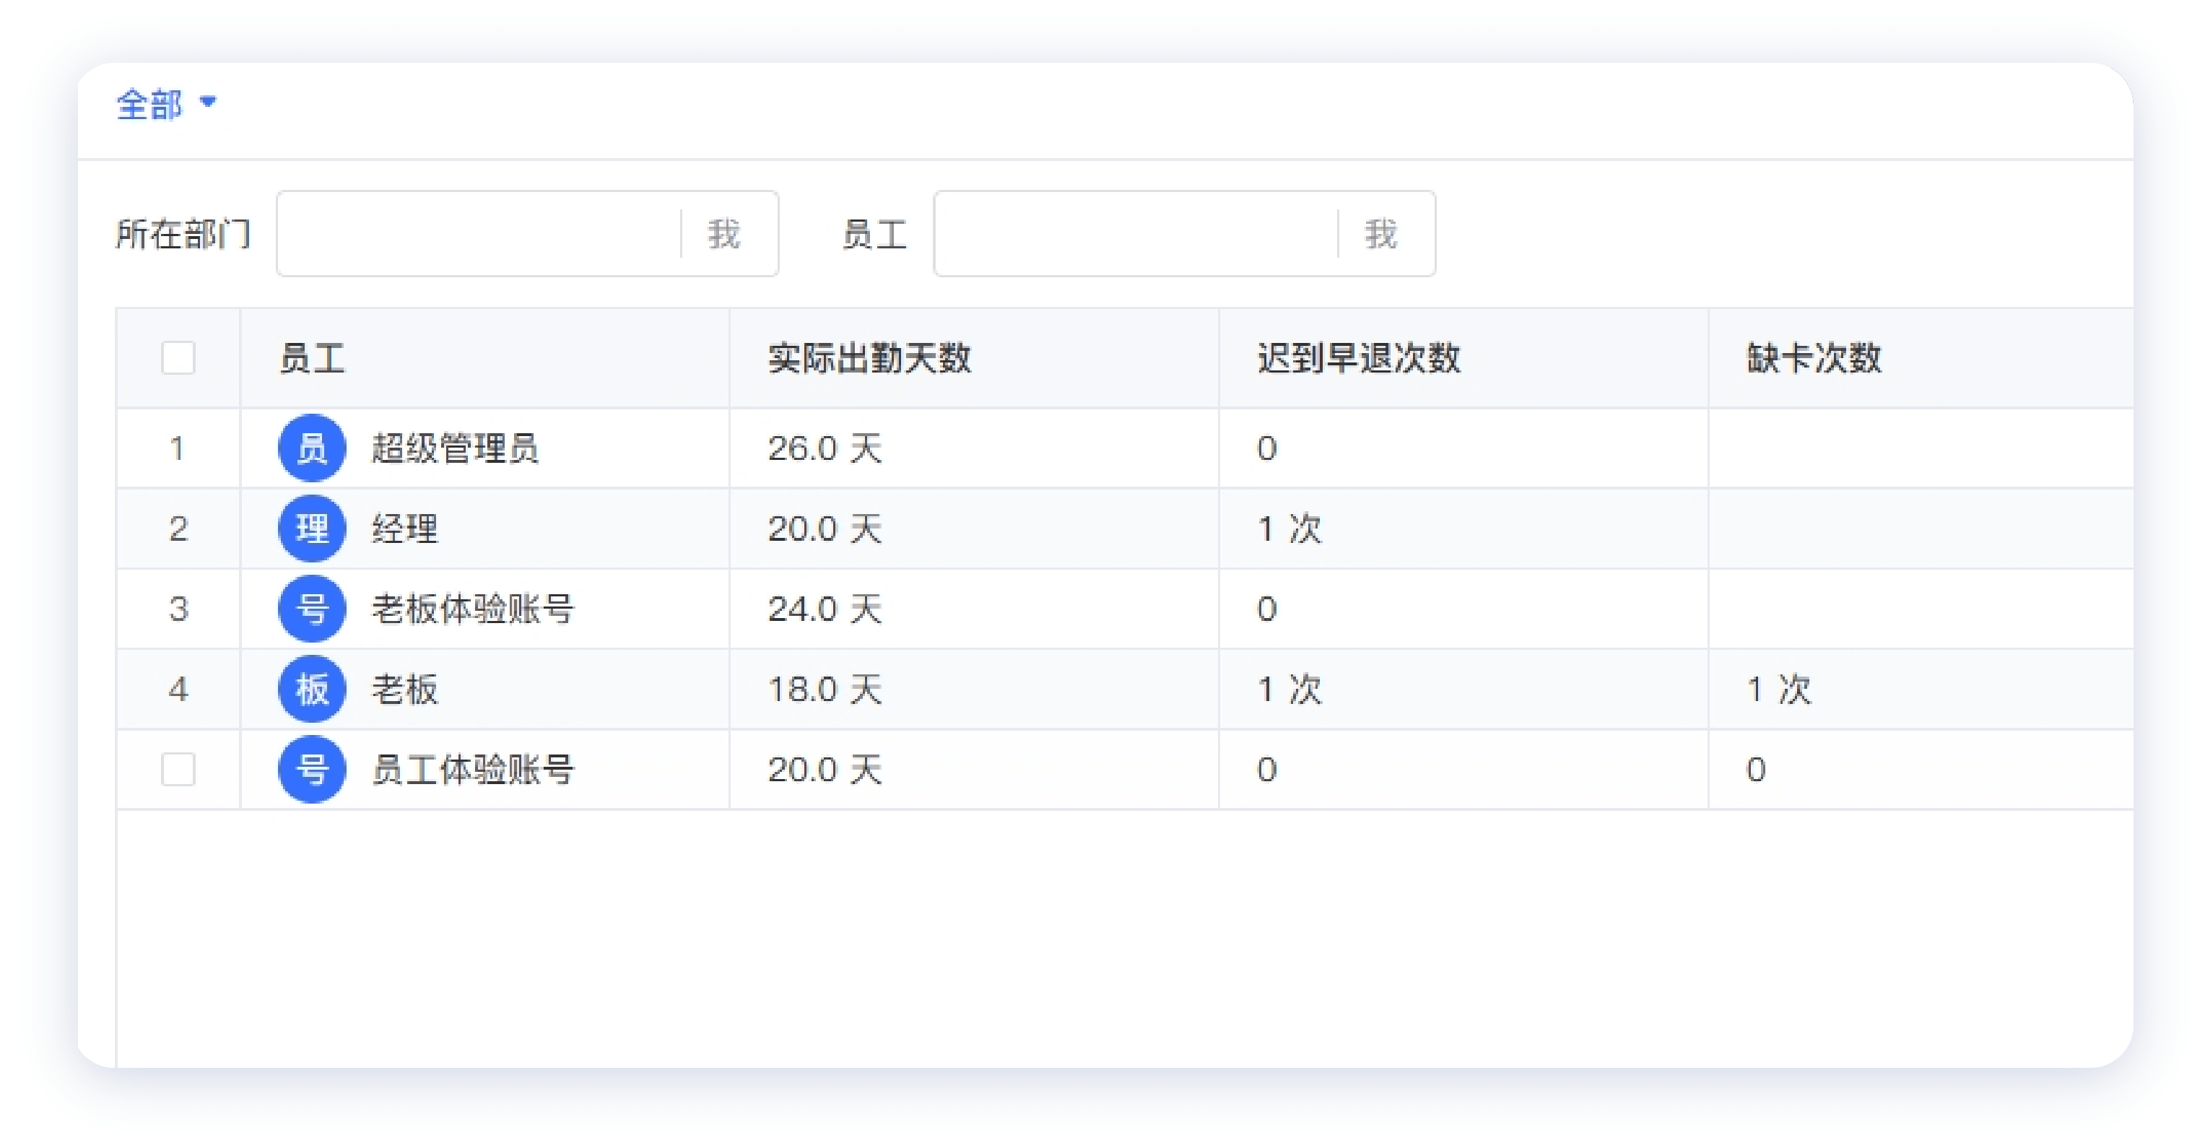Screen dimensions: 2205x1148
Task: Click the 号 avatar of 老板体验账号
Action: pyautogui.click(x=313, y=609)
